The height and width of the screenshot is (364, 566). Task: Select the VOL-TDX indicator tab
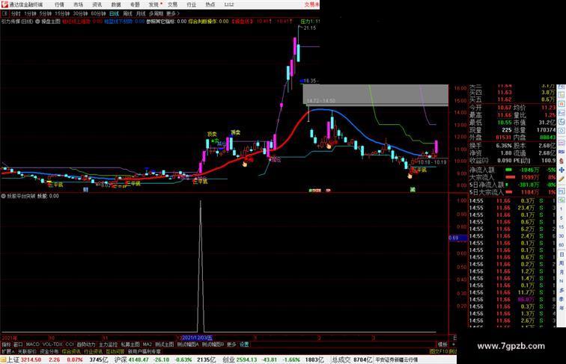click(x=52, y=345)
